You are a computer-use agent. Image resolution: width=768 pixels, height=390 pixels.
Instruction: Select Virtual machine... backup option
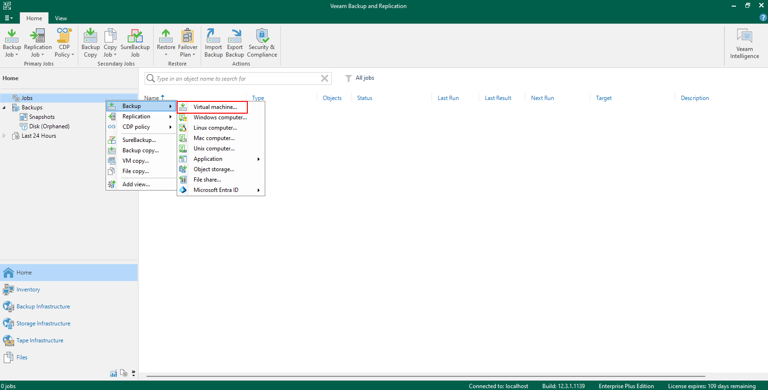(212, 107)
